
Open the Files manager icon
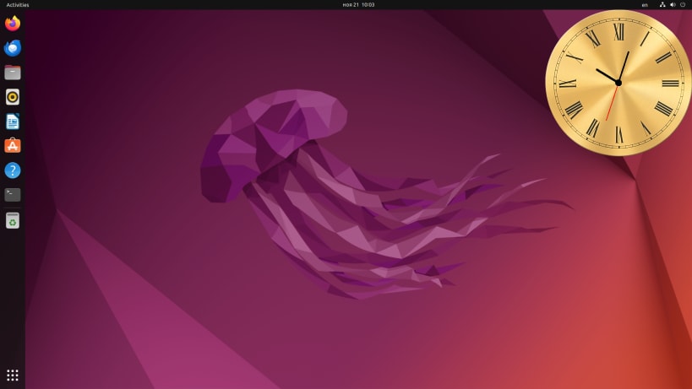[13, 73]
